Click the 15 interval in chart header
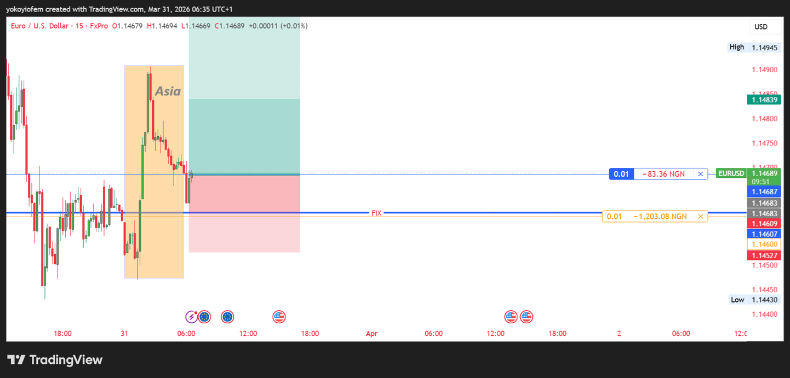The image size is (790, 378). 79,26
